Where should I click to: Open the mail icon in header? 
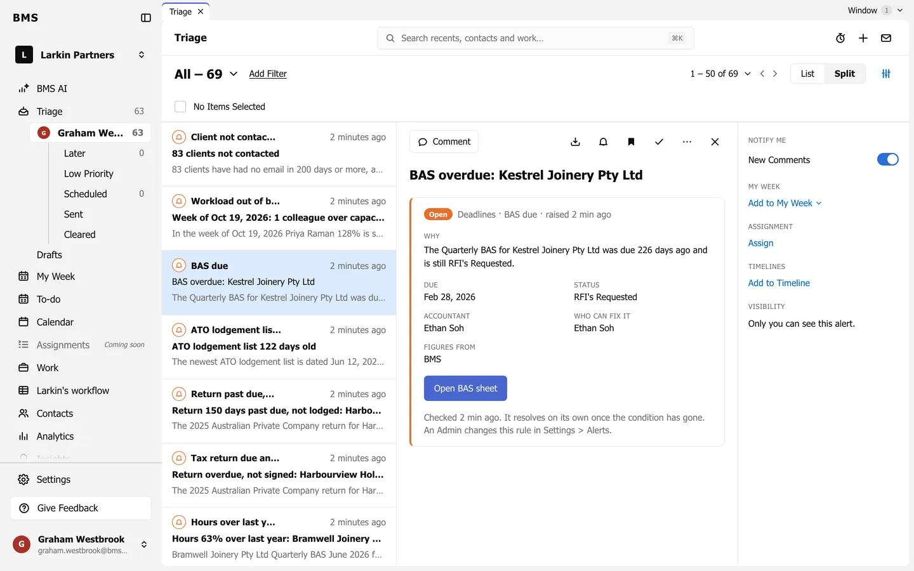(886, 38)
